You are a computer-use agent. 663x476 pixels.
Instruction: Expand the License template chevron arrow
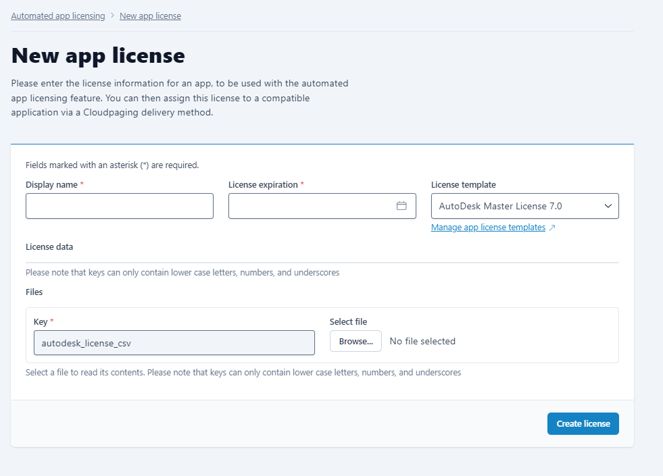[608, 206]
